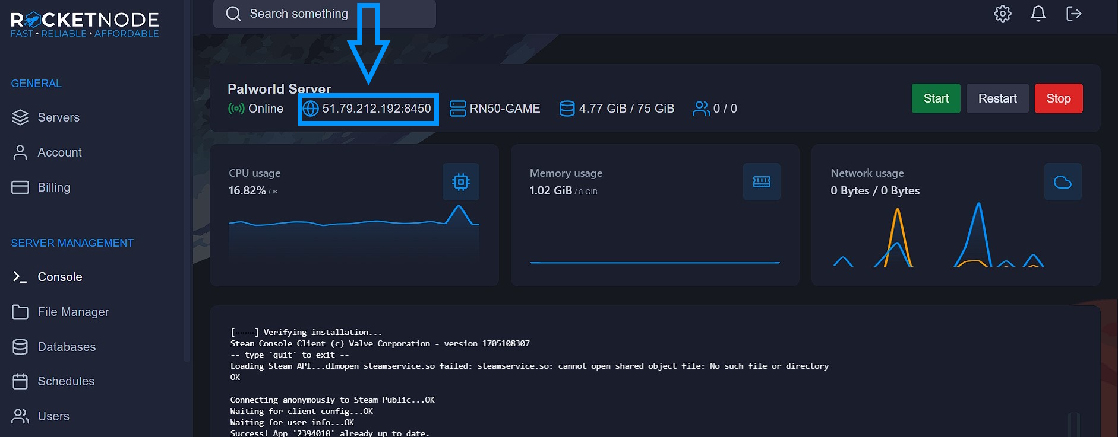Click the players icon next to 0 / 0
The image size is (1118, 437).
[x=702, y=109]
